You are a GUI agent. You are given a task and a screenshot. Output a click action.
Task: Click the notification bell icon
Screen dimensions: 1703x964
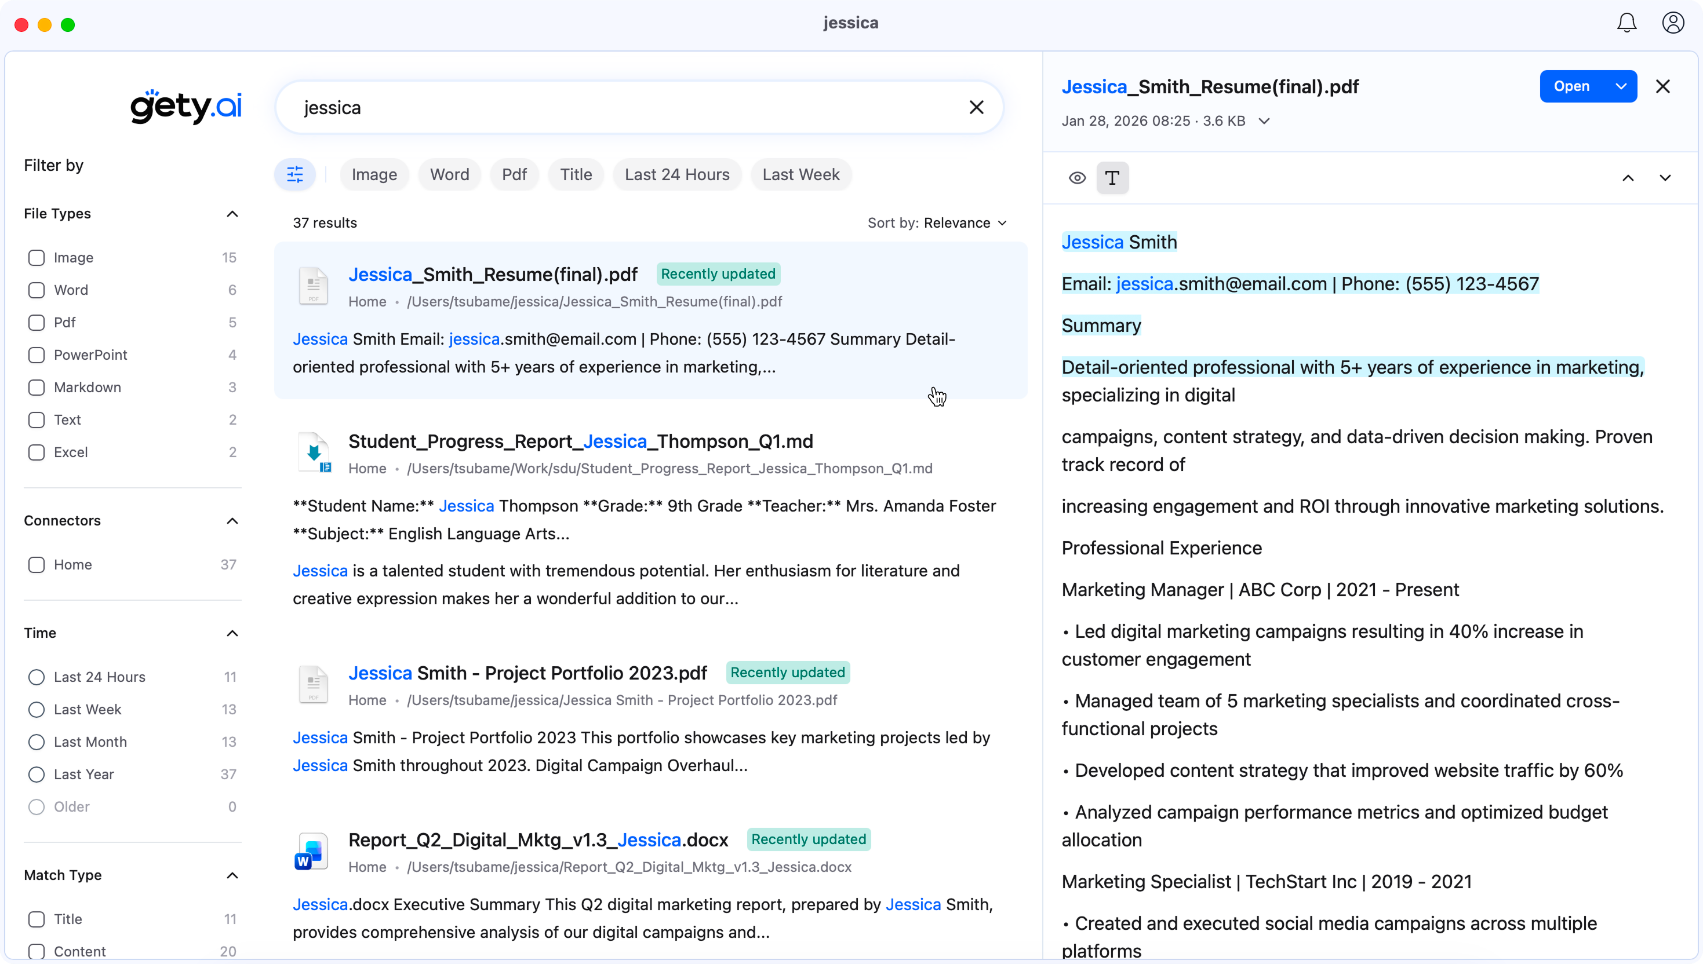point(1626,23)
